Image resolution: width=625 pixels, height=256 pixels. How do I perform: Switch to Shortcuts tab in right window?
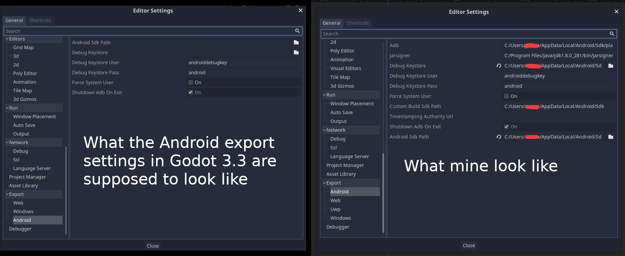pos(358,23)
